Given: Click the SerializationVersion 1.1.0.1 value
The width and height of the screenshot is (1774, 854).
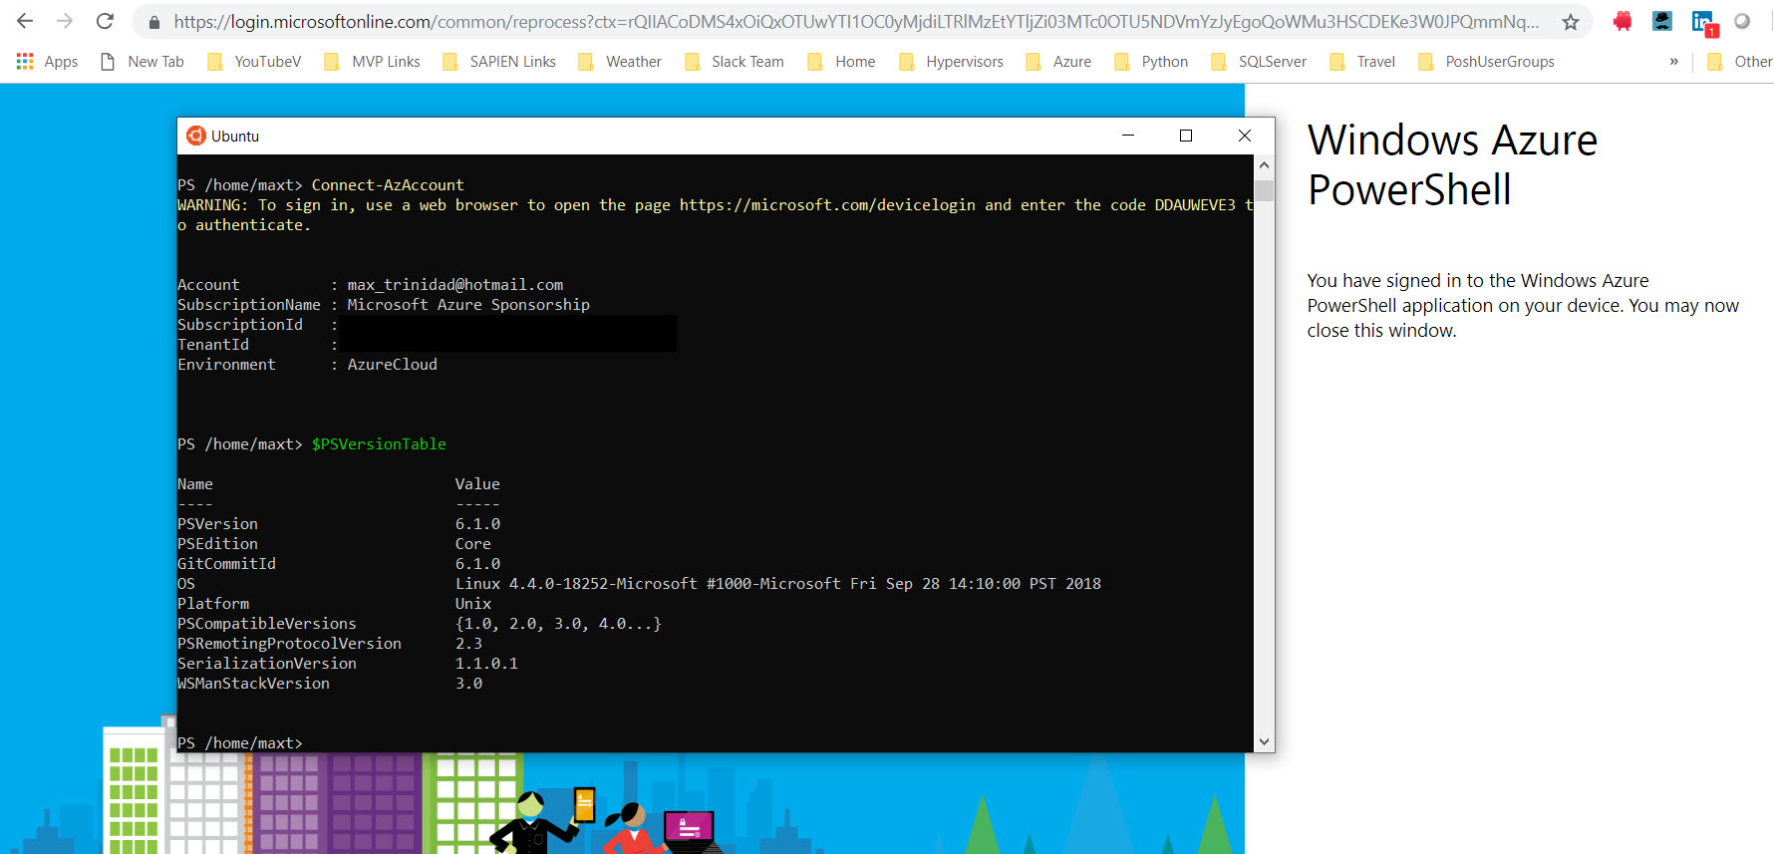Looking at the screenshot, I should click(486, 664).
